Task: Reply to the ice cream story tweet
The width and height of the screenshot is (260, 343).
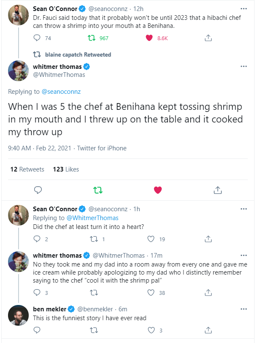Action: 37,292
